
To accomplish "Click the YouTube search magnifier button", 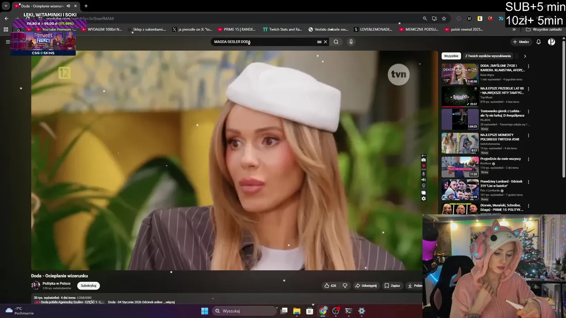I will click(x=336, y=42).
